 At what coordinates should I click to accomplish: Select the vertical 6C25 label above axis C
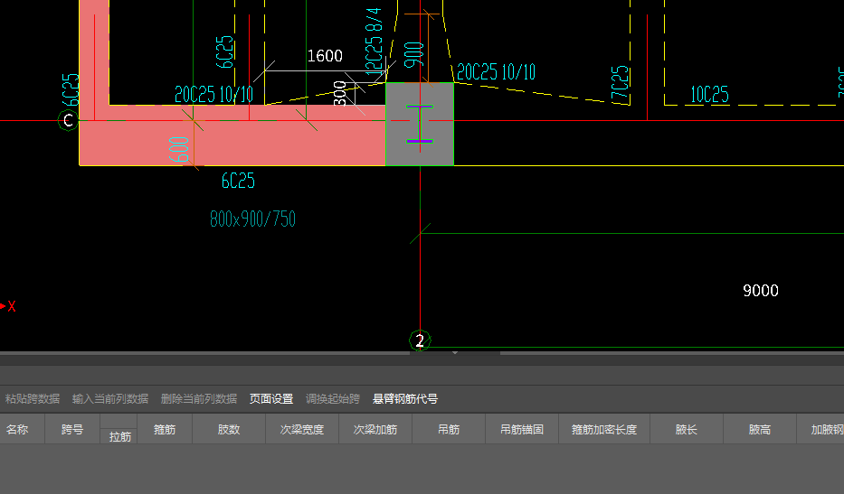click(x=71, y=90)
